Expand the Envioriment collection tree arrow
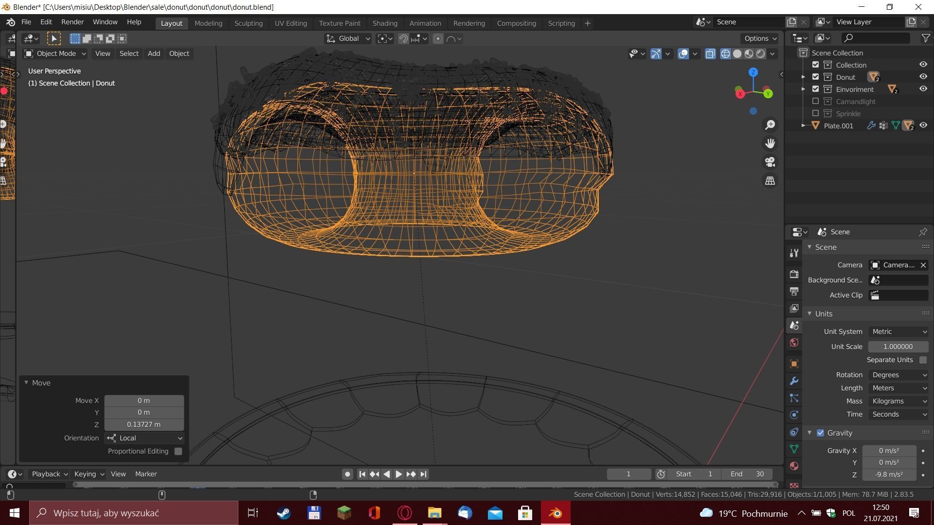The width and height of the screenshot is (934, 525). pos(803,89)
